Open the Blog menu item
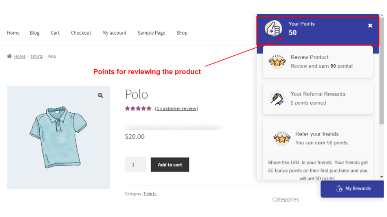387x217 pixels. [35, 33]
